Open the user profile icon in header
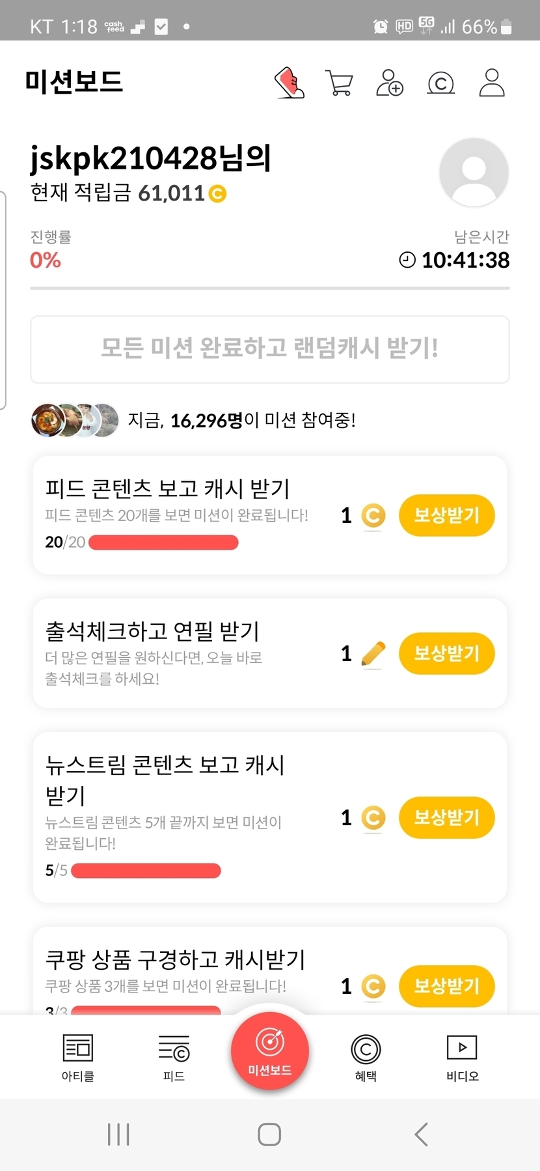 [492, 83]
